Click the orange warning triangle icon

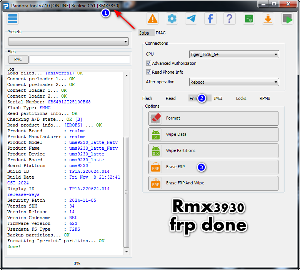[152, 19]
